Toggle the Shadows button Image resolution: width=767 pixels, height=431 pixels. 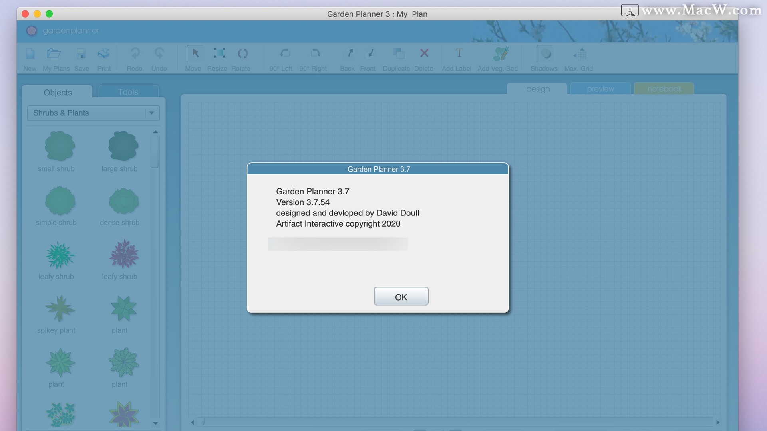click(x=545, y=54)
